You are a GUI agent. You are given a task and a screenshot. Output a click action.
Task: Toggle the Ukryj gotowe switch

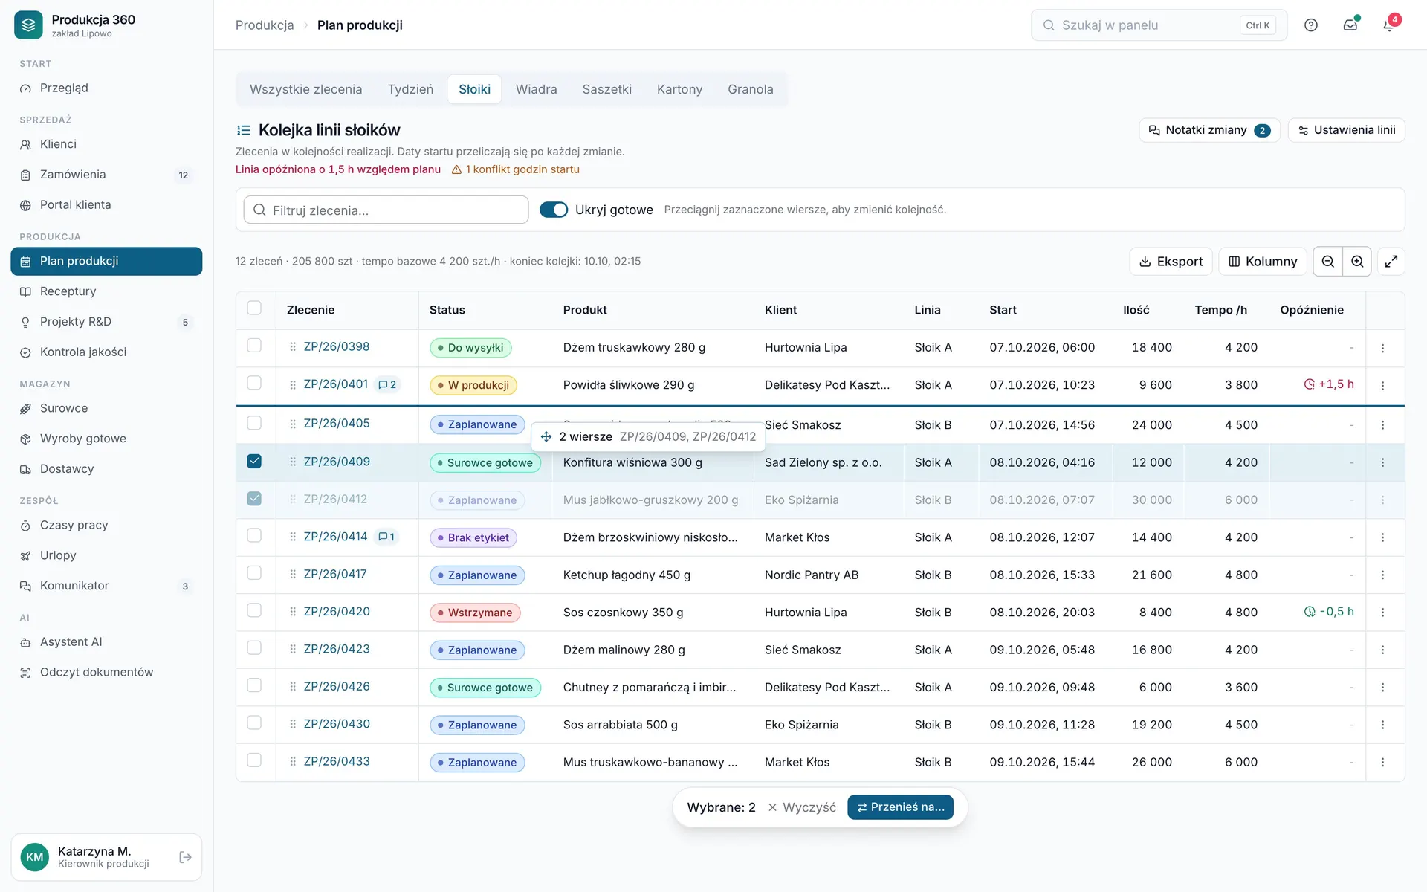click(554, 210)
